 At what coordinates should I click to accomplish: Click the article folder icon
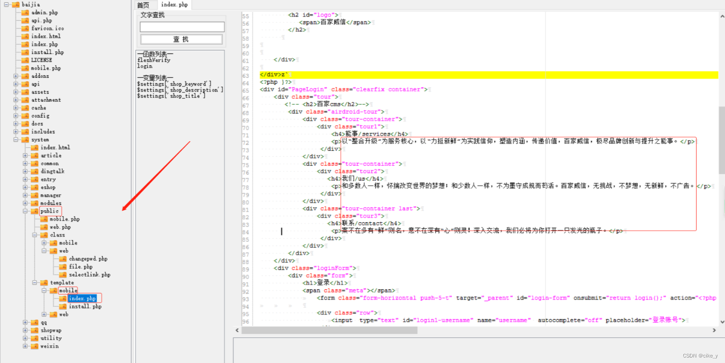click(34, 155)
